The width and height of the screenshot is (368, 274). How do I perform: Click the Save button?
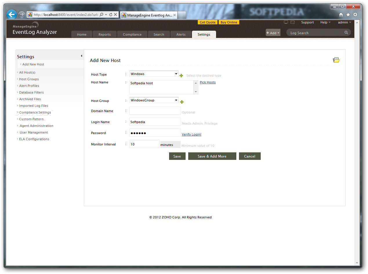[177, 156]
